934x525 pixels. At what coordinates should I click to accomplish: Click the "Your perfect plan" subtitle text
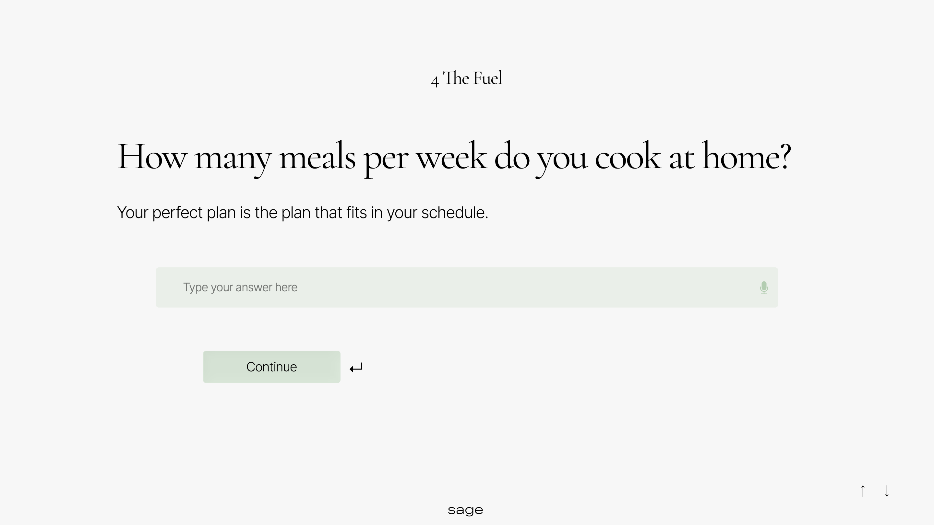tap(302, 213)
